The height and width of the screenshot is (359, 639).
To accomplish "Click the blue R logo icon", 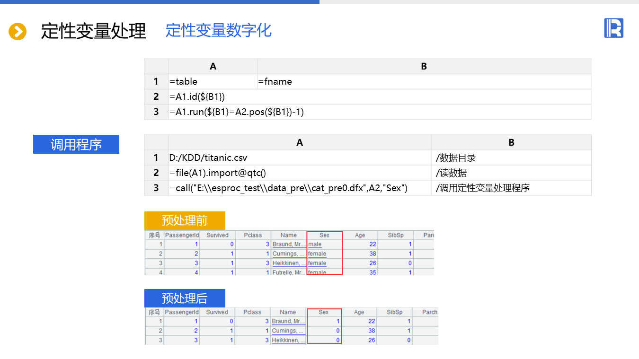I will [613, 28].
